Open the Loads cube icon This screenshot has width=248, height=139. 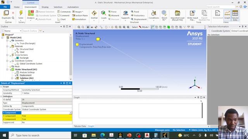[x=103, y=13]
